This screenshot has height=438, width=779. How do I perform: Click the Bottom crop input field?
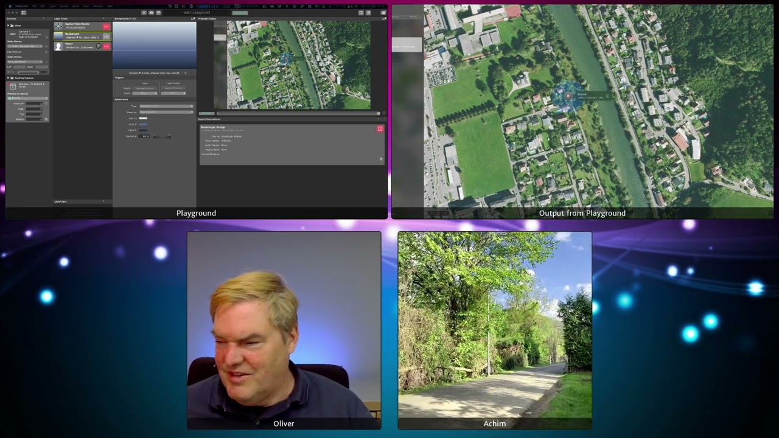pyautogui.click(x=34, y=119)
